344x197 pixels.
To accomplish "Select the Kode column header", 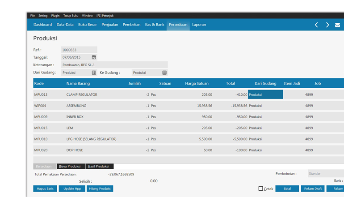I will 39,83.
